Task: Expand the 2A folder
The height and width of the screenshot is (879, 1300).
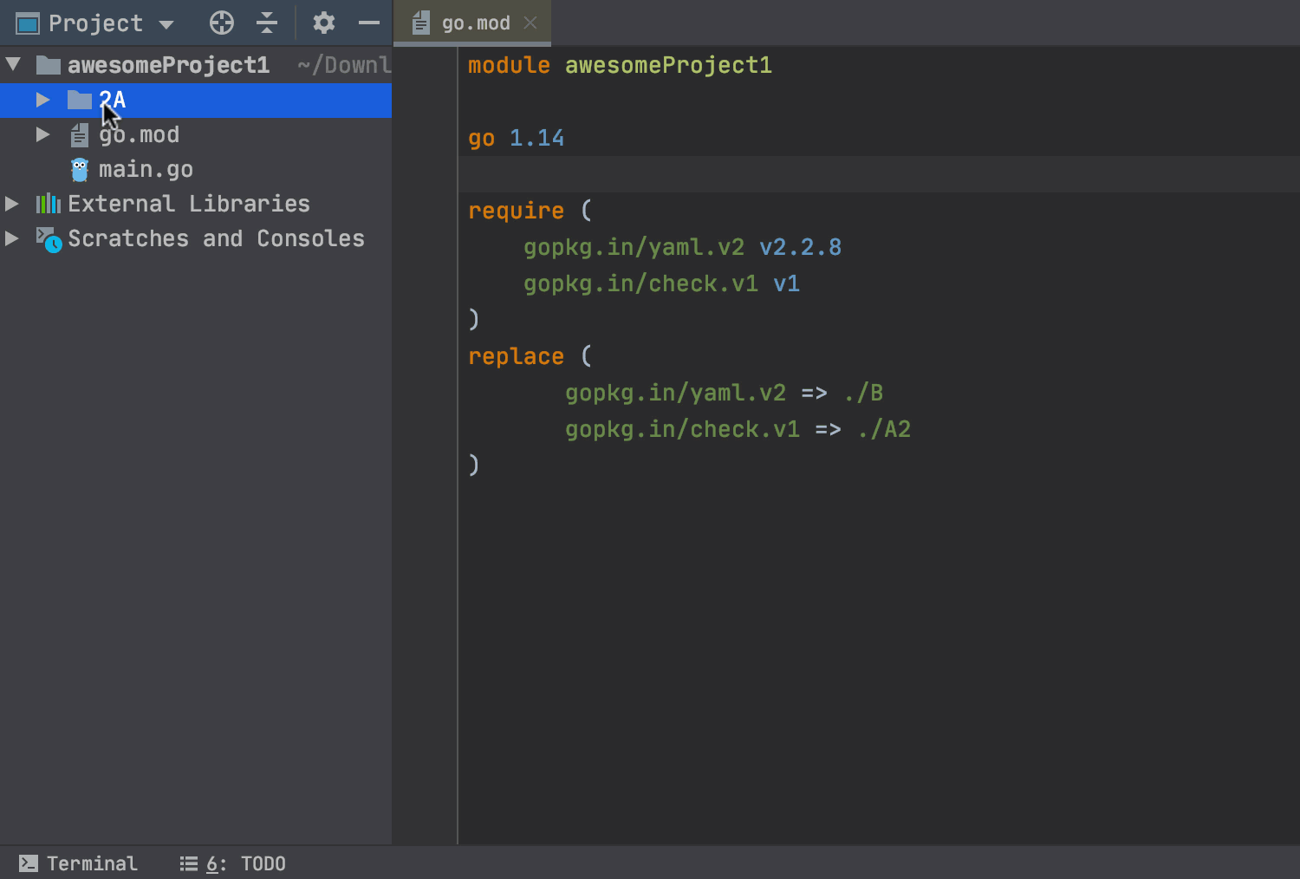Action: point(42,100)
